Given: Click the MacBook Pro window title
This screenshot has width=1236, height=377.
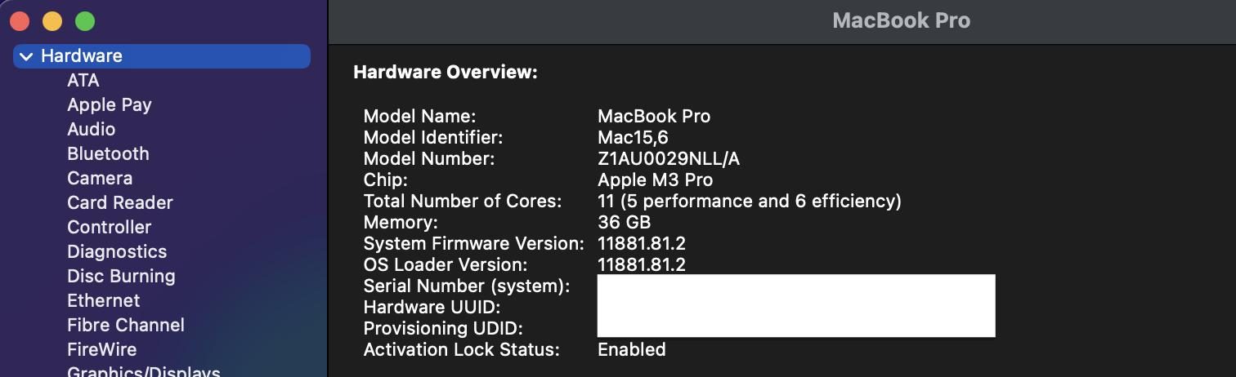Looking at the screenshot, I should (x=901, y=21).
